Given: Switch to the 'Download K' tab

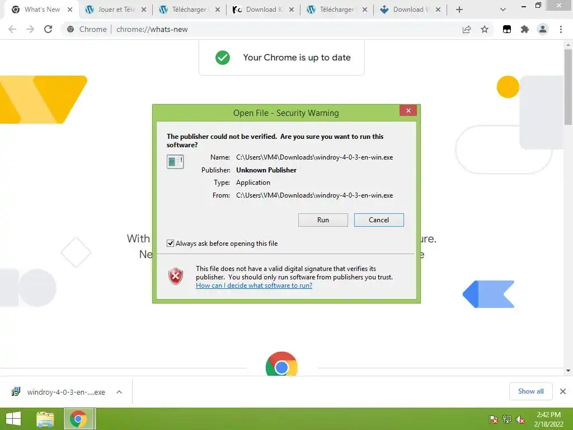Looking at the screenshot, I should coord(263,10).
